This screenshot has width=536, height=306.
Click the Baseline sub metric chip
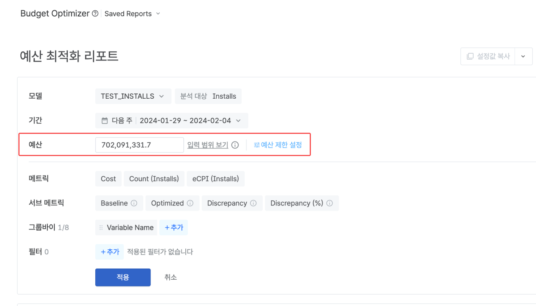[x=119, y=203]
